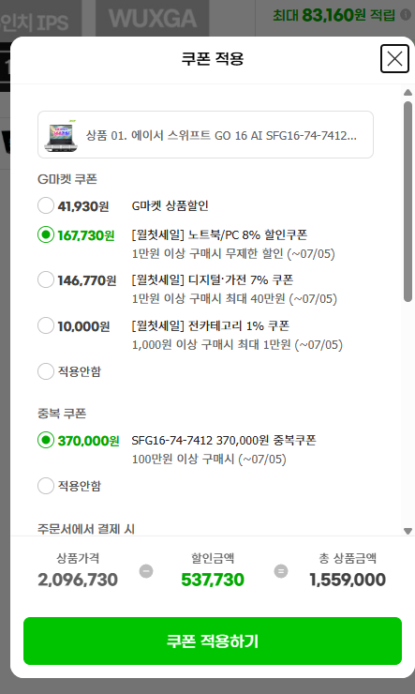Click the laptop product thumbnail image
The width and height of the screenshot is (415, 694).
click(61, 135)
